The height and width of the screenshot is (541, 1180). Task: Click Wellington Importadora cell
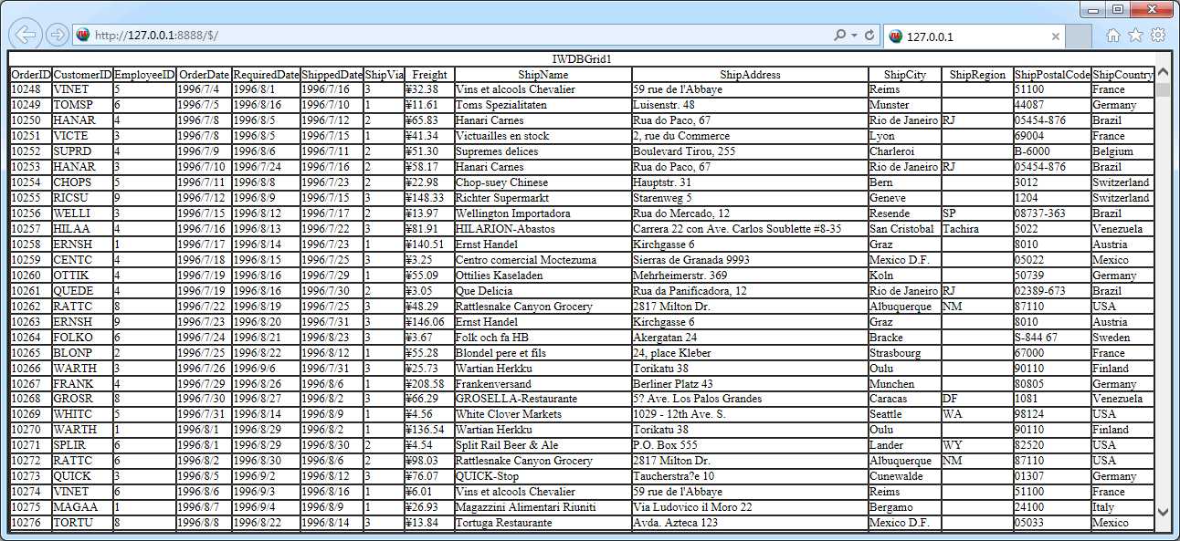pyautogui.click(x=543, y=213)
